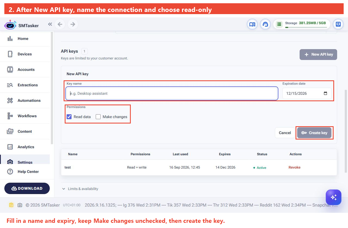Image resolution: width=348 pixels, height=228 pixels.
Task: Click the Expiration date field
Action: pyautogui.click(x=307, y=93)
